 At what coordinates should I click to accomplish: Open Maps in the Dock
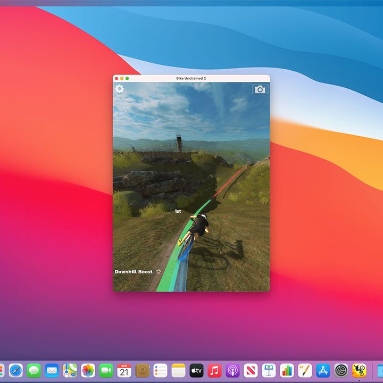coord(70,371)
